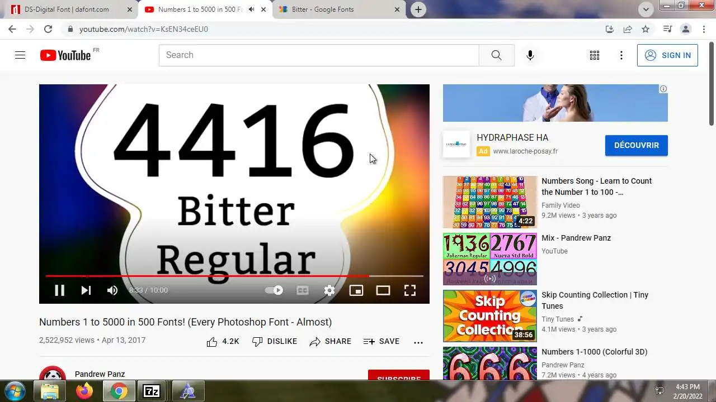The width and height of the screenshot is (716, 402).
Task: Switch to theater mode
Action: (383, 290)
